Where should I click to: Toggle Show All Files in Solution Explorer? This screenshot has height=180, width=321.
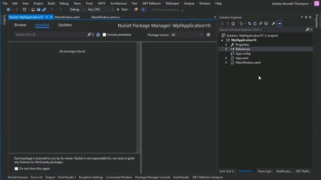266,23
